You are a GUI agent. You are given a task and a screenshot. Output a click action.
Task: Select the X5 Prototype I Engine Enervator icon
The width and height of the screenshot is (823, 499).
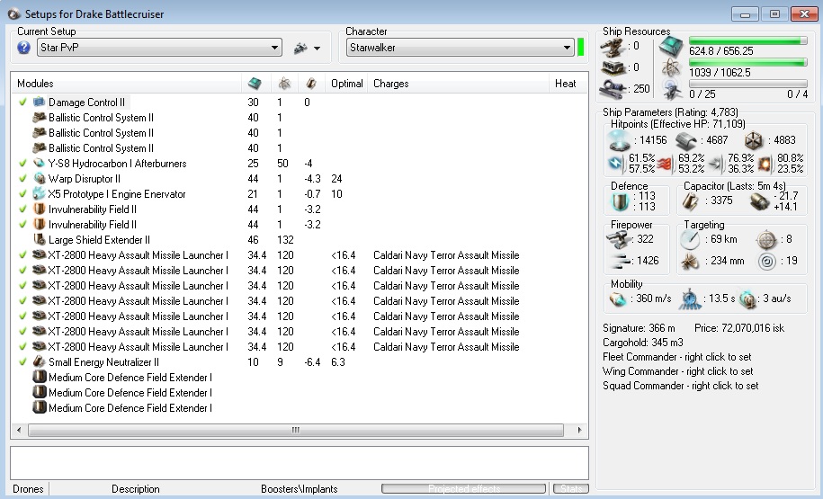point(39,193)
